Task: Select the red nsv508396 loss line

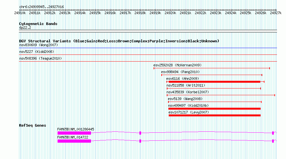Action: 148,62
